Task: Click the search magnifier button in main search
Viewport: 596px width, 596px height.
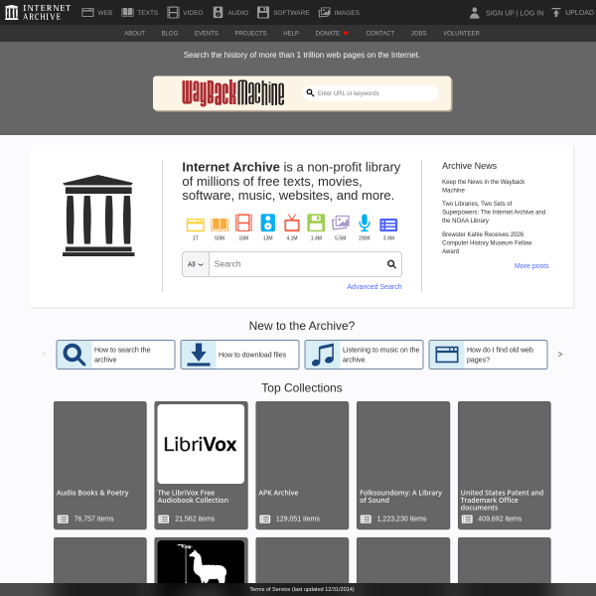Action: pyautogui.click(x=391, y=264)
